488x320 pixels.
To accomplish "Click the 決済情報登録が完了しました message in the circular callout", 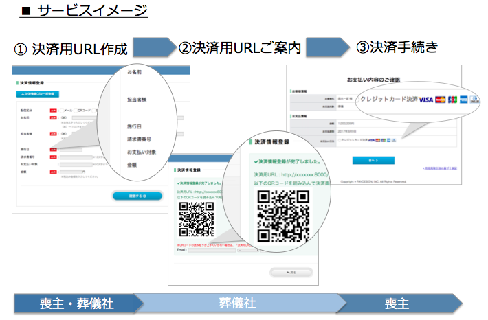I will click(287, 161).
